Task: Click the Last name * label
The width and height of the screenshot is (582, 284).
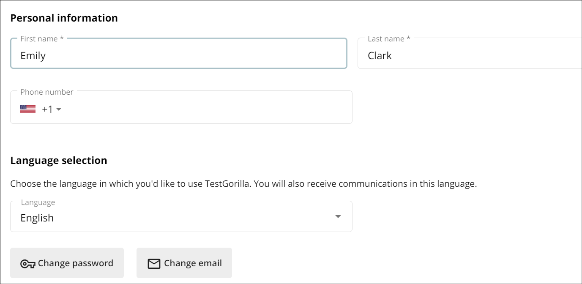Action: click(389, 39)
